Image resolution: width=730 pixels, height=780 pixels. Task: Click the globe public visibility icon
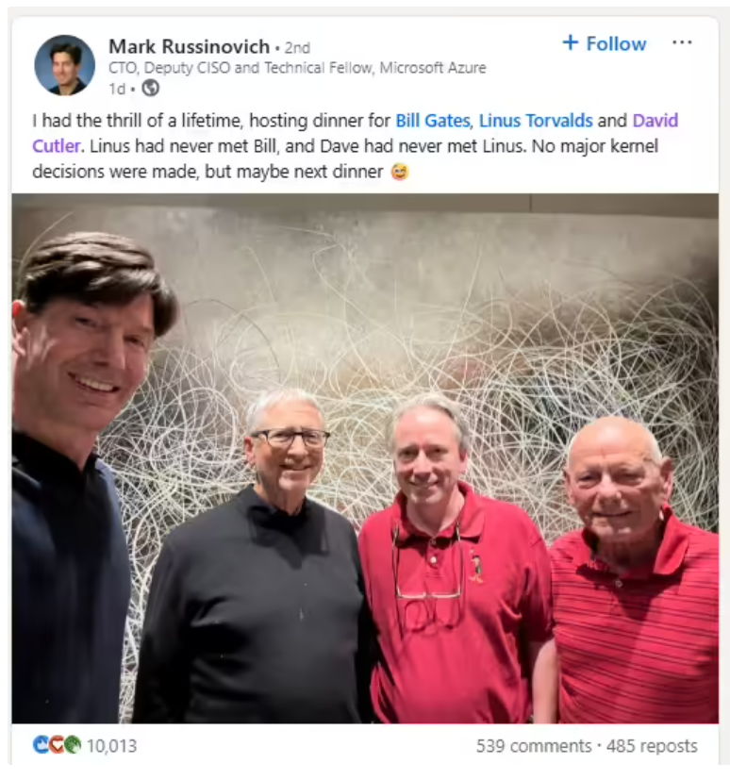point(150,89)
